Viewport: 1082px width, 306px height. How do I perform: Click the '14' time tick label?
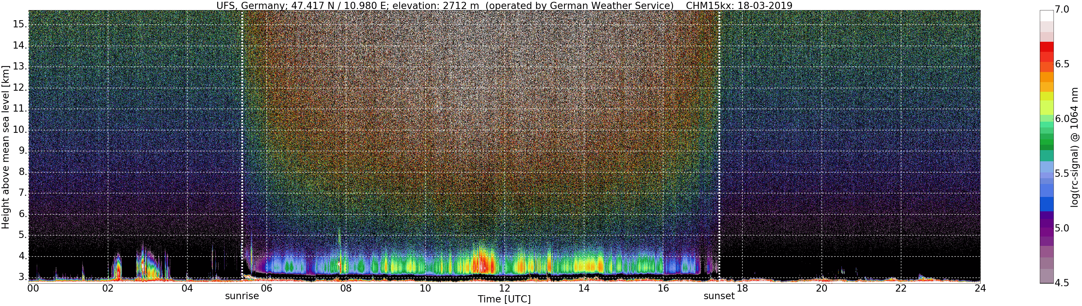pyautogui.click(x=584, y=288)
